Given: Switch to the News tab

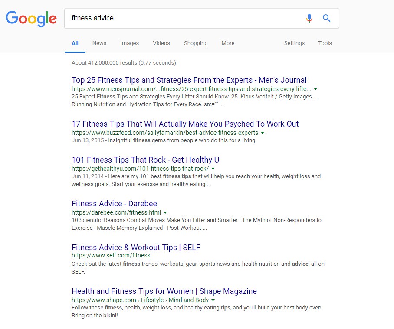Looking at the screenshot, I should 99,43.
